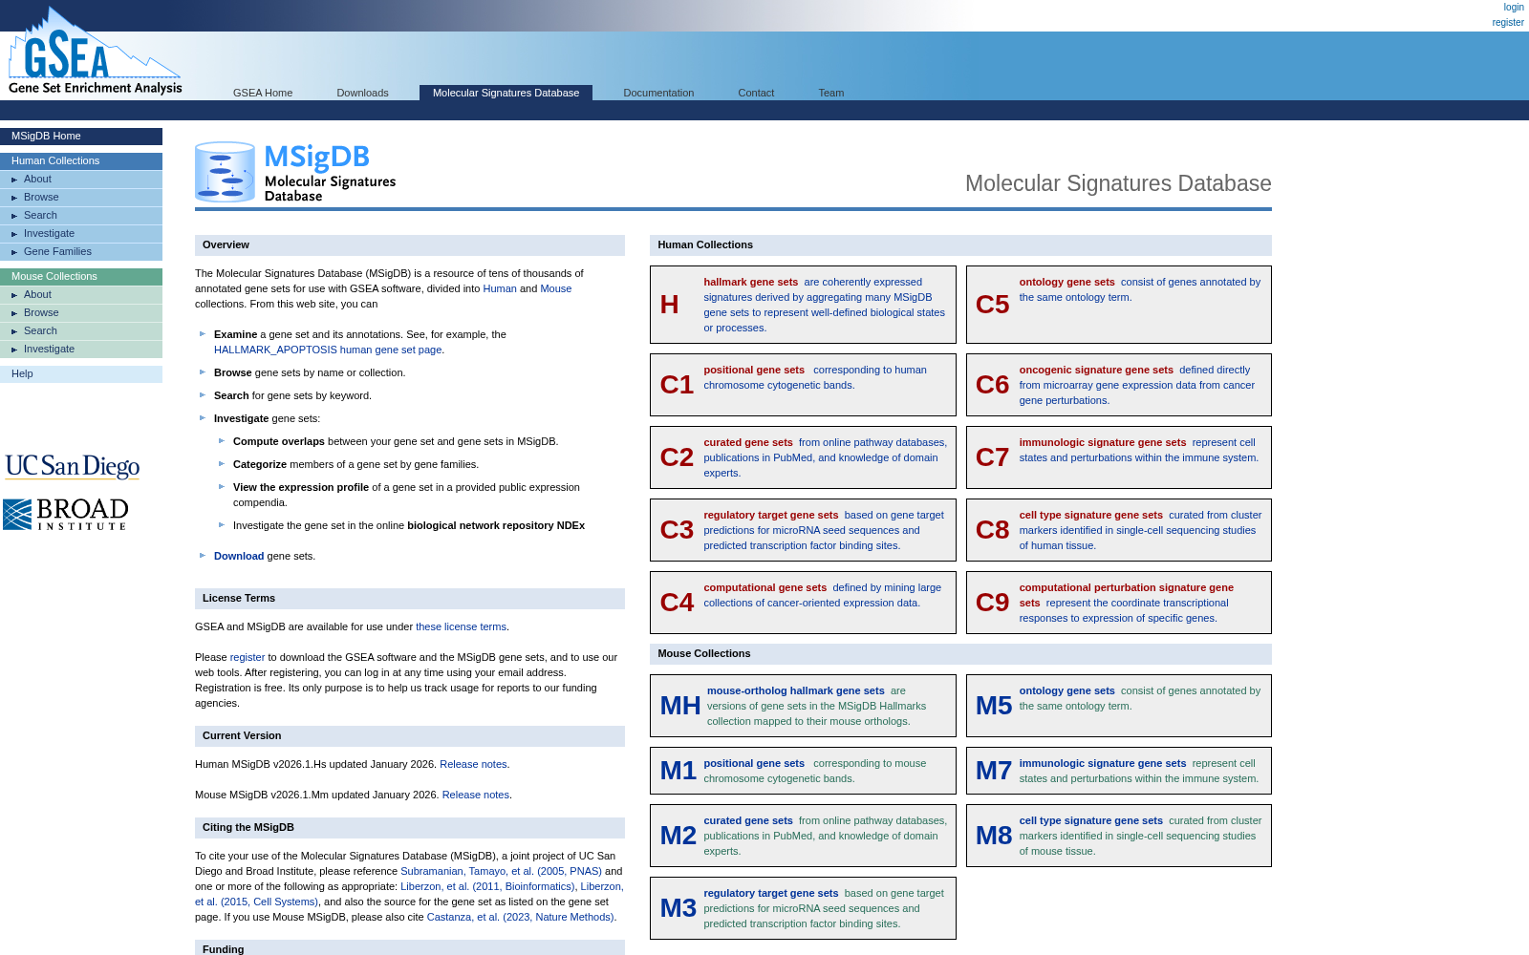This screenshot has width=1529, height=955.
Task: Open the M3 mouse regulatory target collection
Action: [x=803, y=908]
